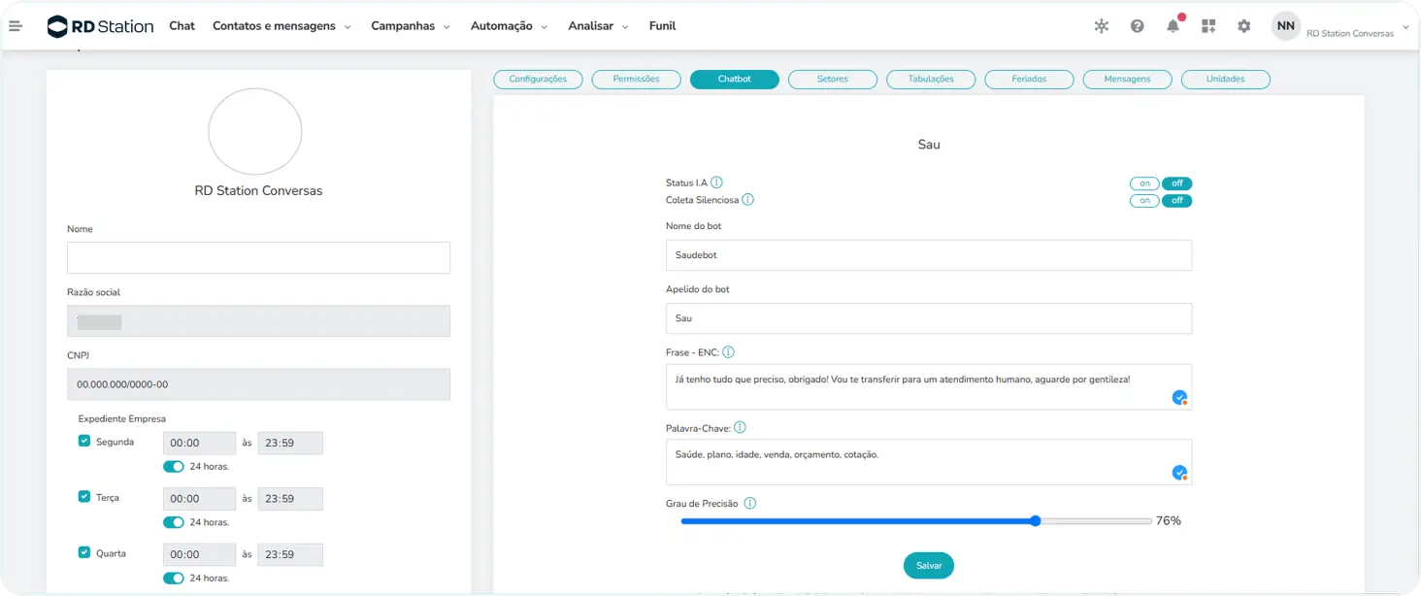
Task: Show info about Coleta Silenciosa
Action: pyautogui.click(x=748, y=200)
